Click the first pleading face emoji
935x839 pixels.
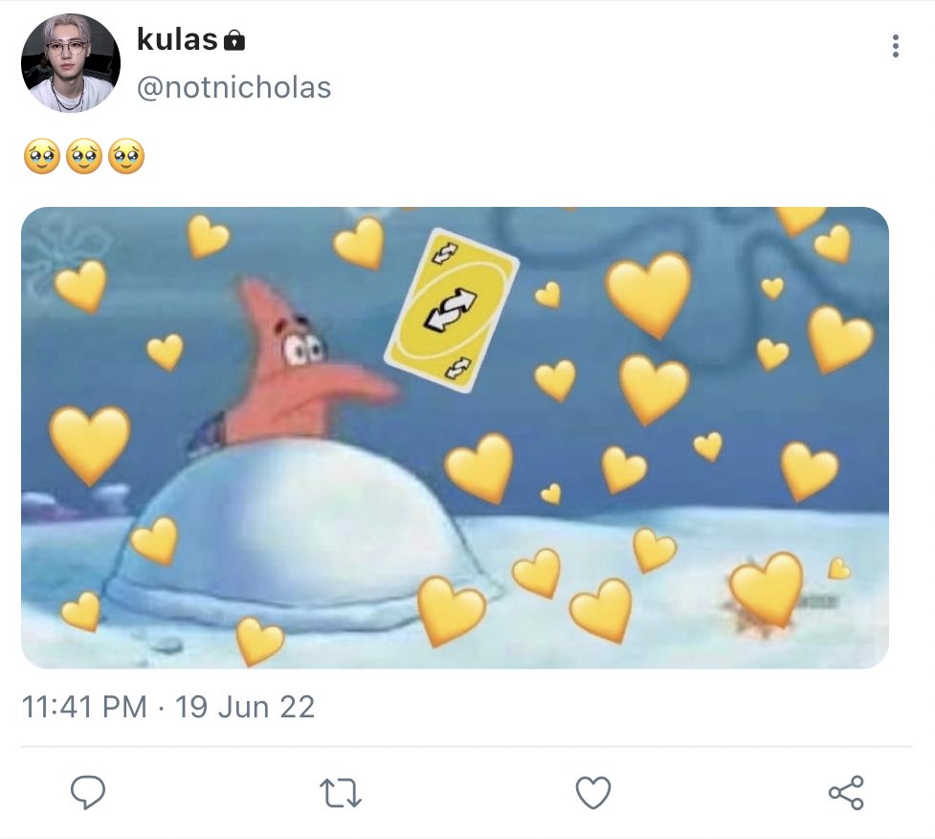click(42, 156)
